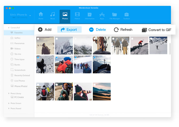Expand the Photo Library tree arrow
This screenshot has height=127, width=179.
coord(9,93)
